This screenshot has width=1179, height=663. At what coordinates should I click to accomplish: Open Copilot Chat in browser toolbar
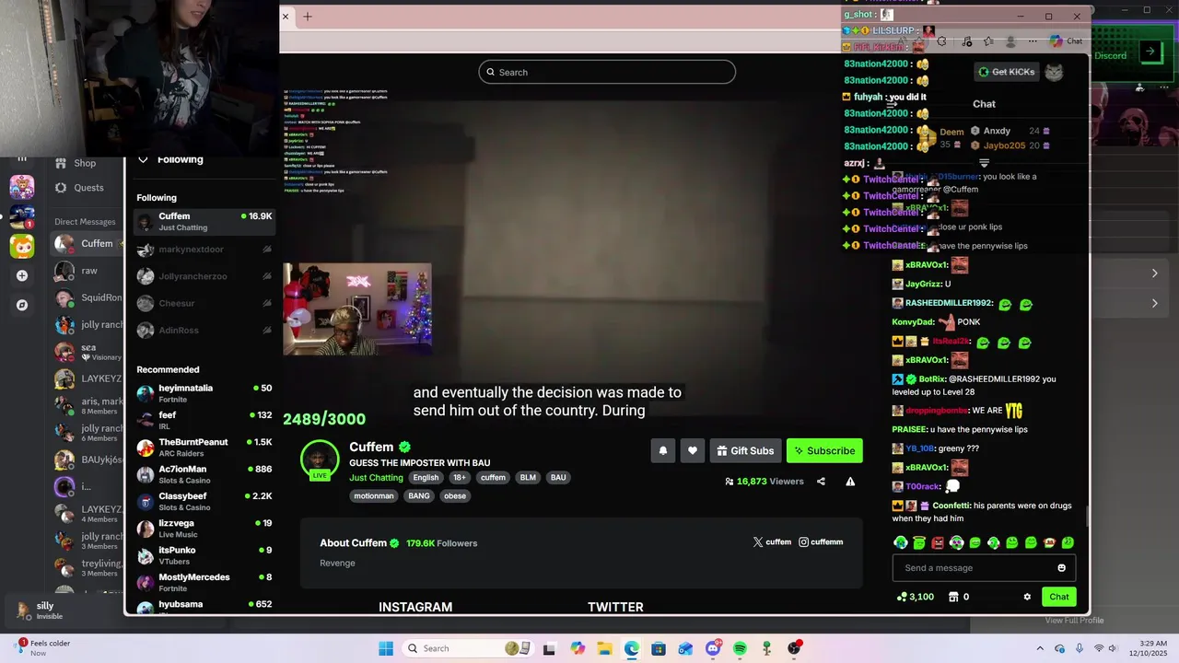1067,41
